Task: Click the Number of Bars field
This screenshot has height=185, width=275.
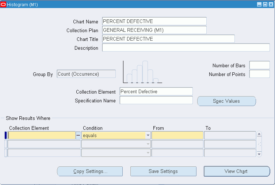Action: pos(259,65)
